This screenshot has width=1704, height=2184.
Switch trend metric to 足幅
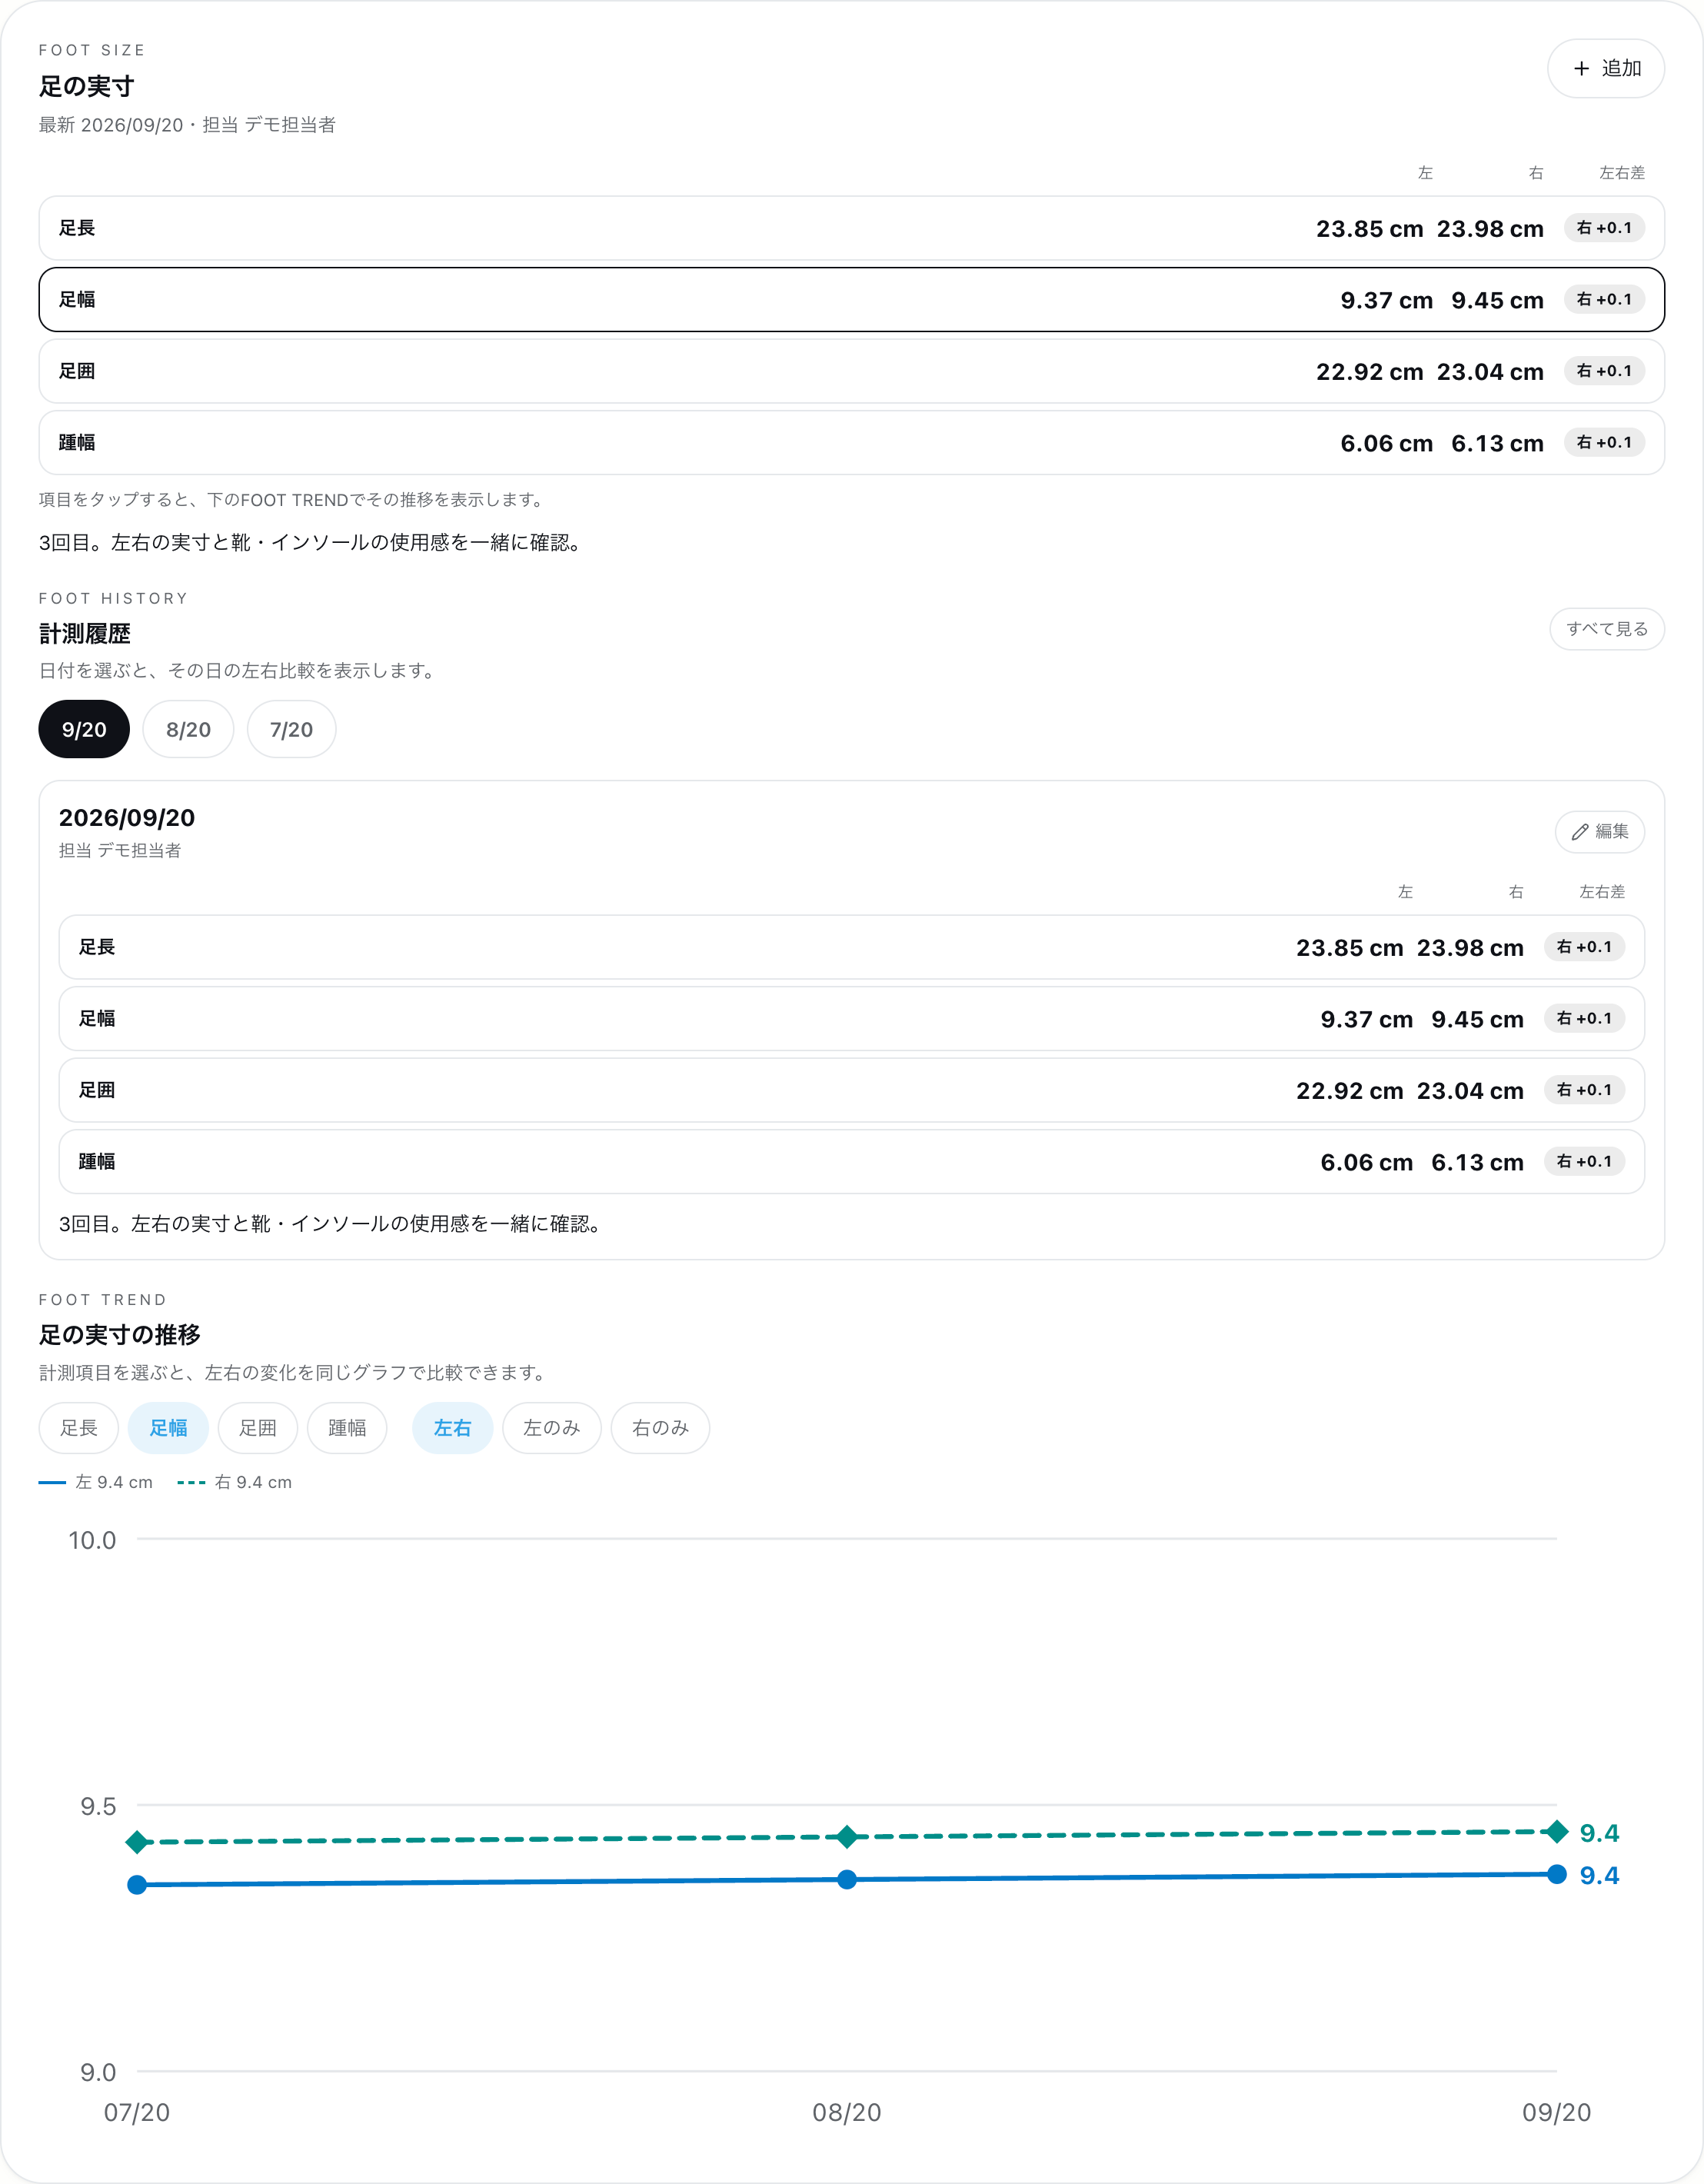click(168, 1428)
